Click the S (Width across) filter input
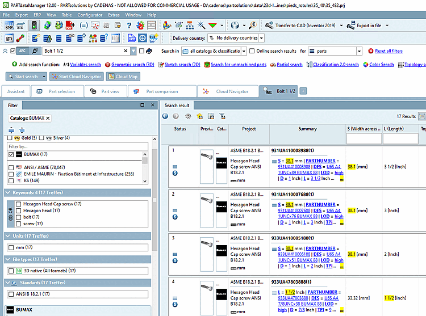Viewport: 426px width, 316px height. [x=364, y=138]
